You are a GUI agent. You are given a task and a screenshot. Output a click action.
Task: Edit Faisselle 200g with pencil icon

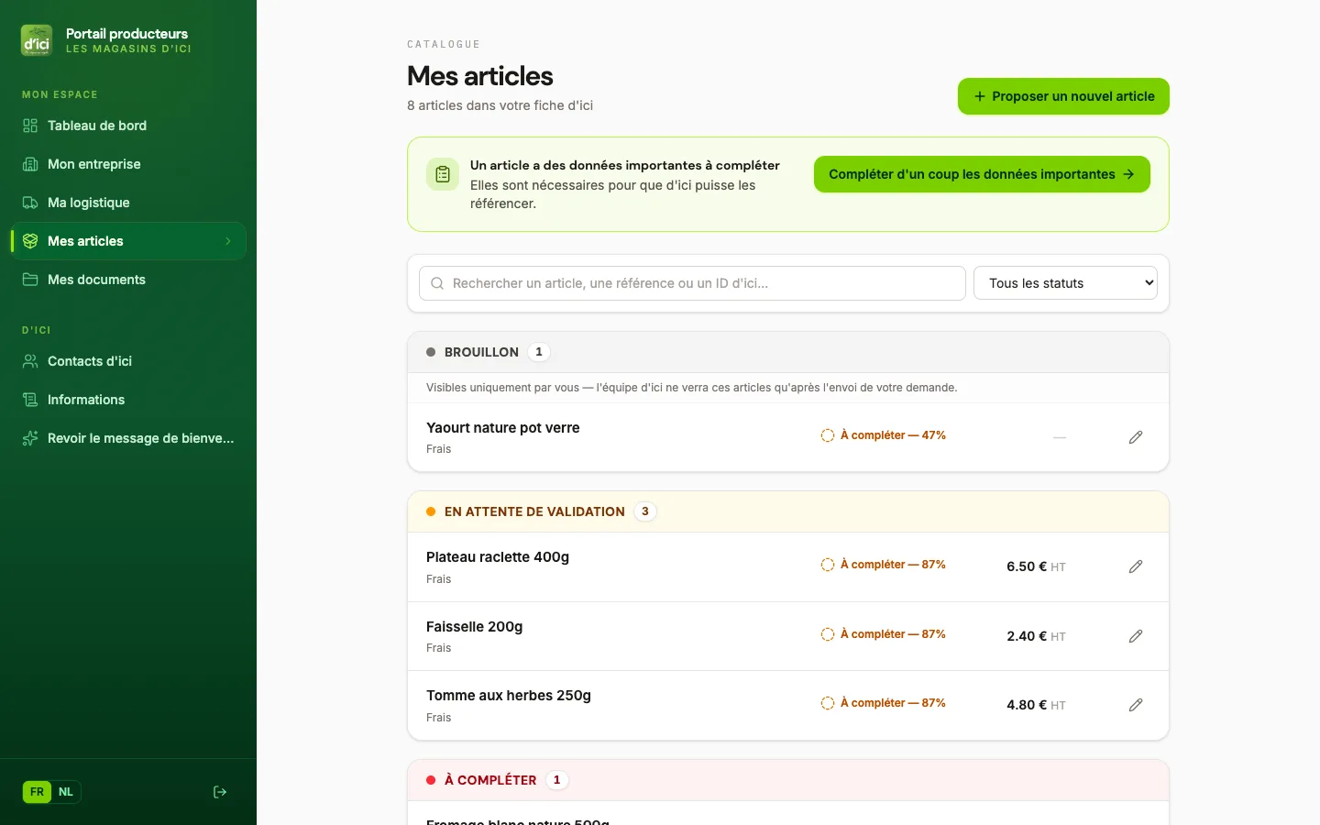tap(1136, 636)
